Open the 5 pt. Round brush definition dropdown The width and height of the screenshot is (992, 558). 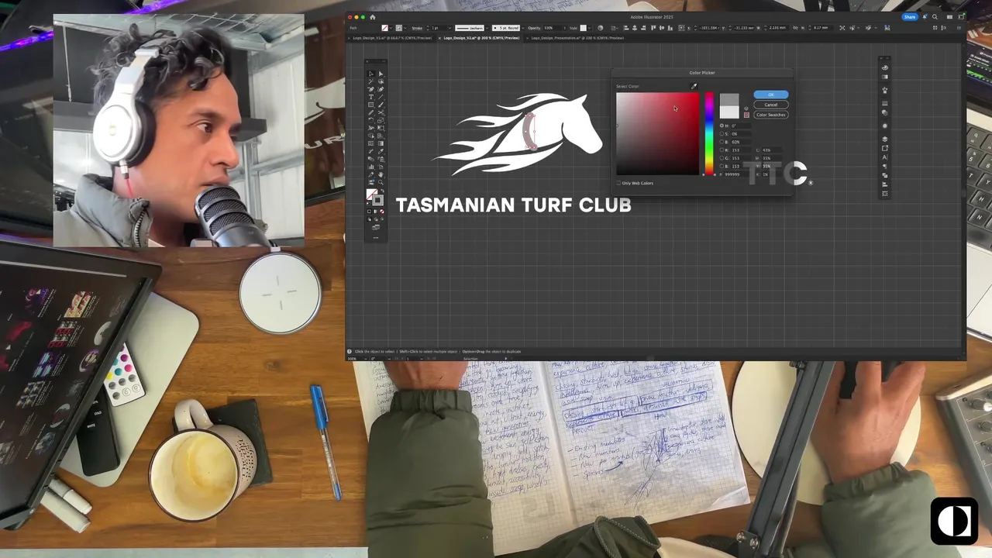tap(523, 28)
